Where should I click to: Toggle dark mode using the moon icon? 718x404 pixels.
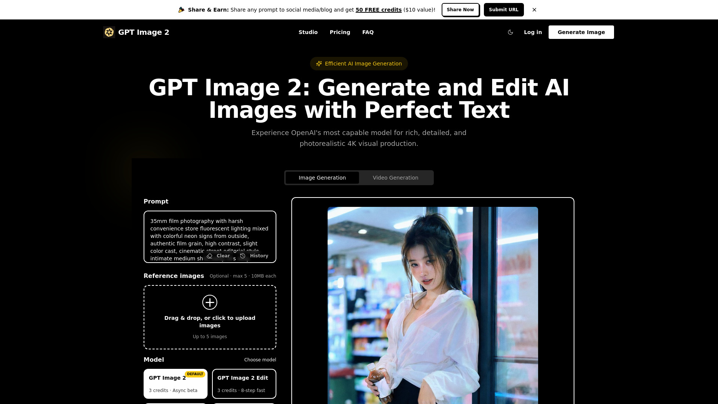(510, 32)
